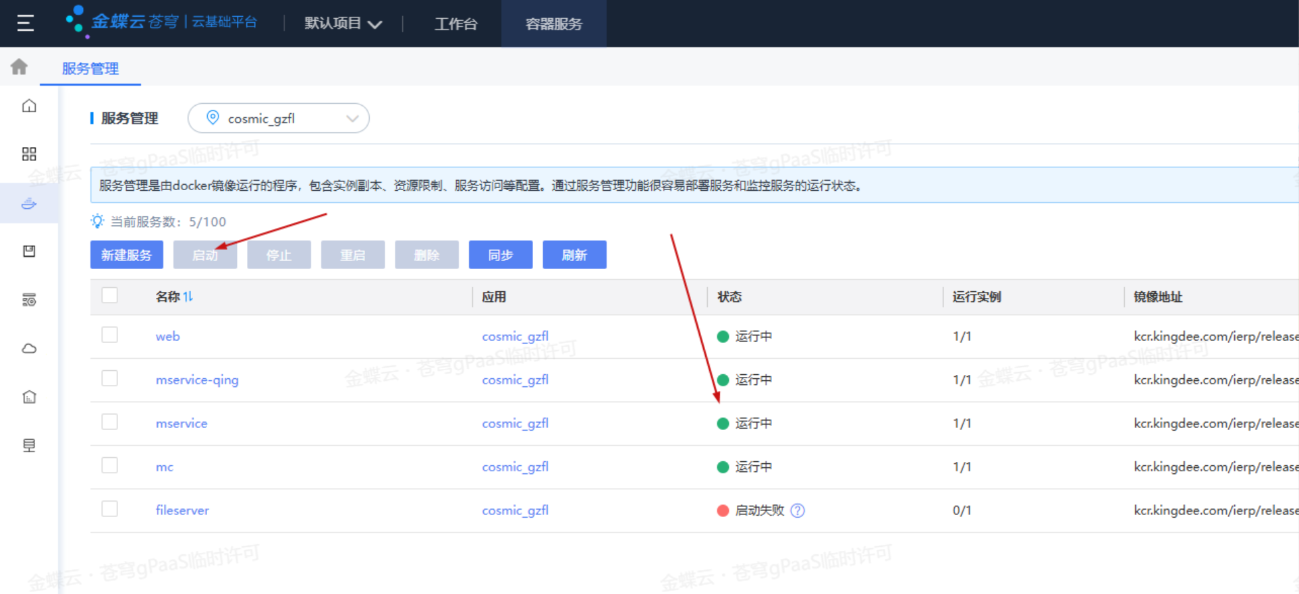This screenshot has width=1299, height=594.
Task: Switch to the 工作台 top tab
Action: pos(455,24)
